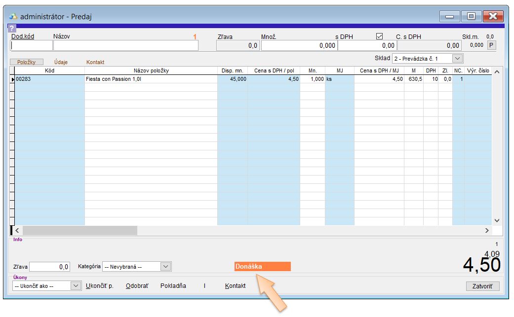Toggle the s DPH checkbox
Image resolution: width=514 pixels, height=317 pixels.
pos(379,36)
